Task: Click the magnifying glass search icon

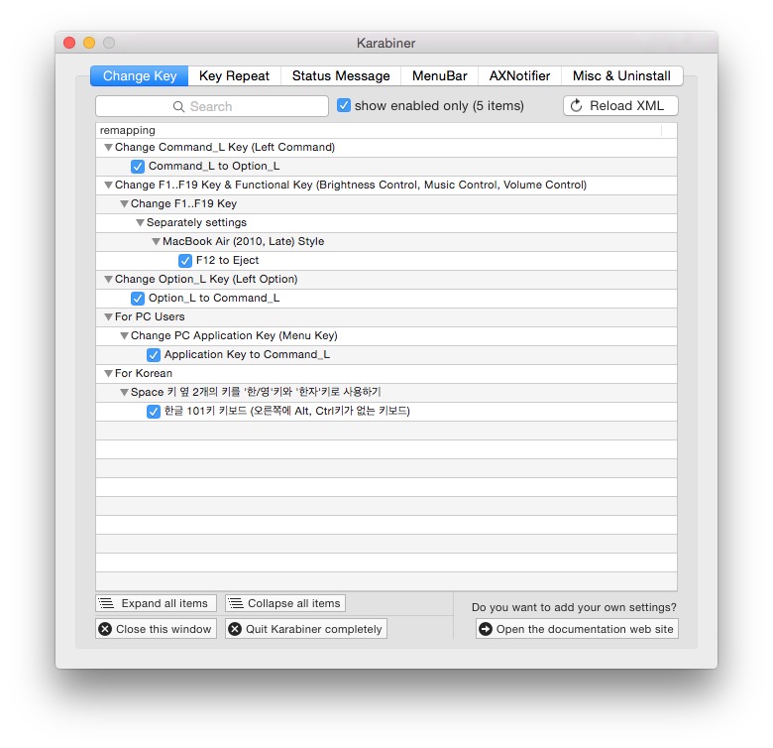Action: 178,106
